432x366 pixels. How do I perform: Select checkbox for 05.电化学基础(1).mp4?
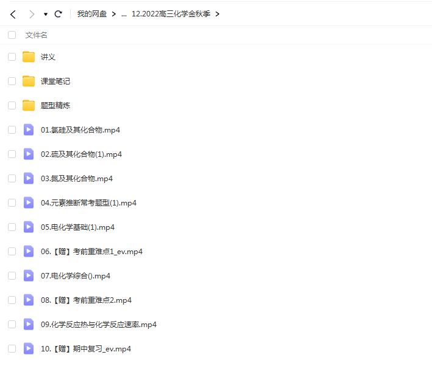(x=12, y=227)
